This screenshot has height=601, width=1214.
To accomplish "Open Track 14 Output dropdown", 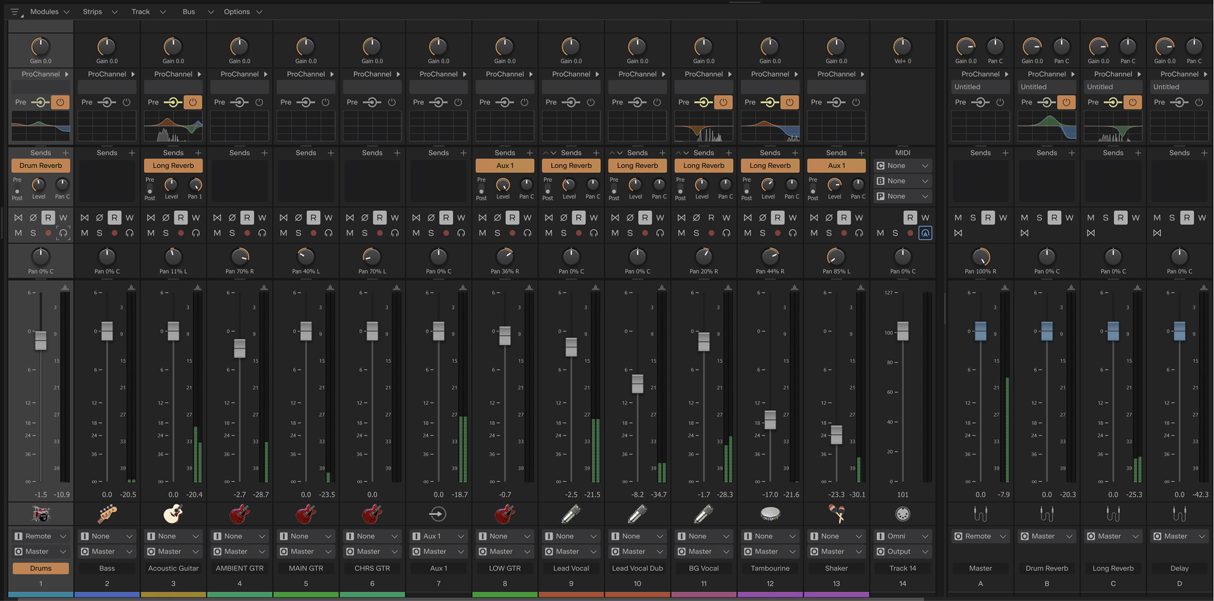I will [x=902, y=551].
